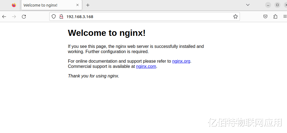Click the "Welcome to nginx!" heading

tap(107, 33)
